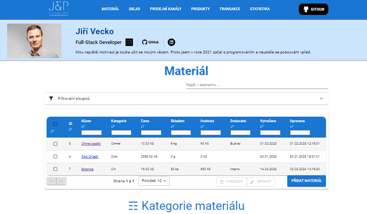This screenshot has height=214, width=367.
Task: Click the QR code portfolio icon beside Full-Stack Developer
Action: coord(129,42)
